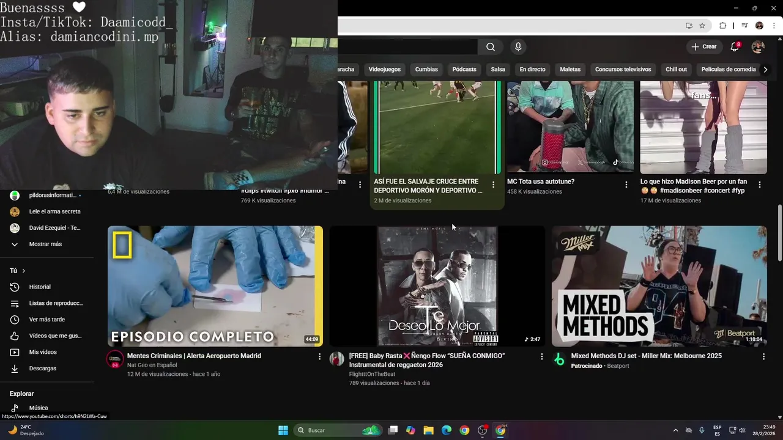Screen dimensions: 783x440
Task: Click the YouTube search magnifier button
Action: click(x=491, y=47)
